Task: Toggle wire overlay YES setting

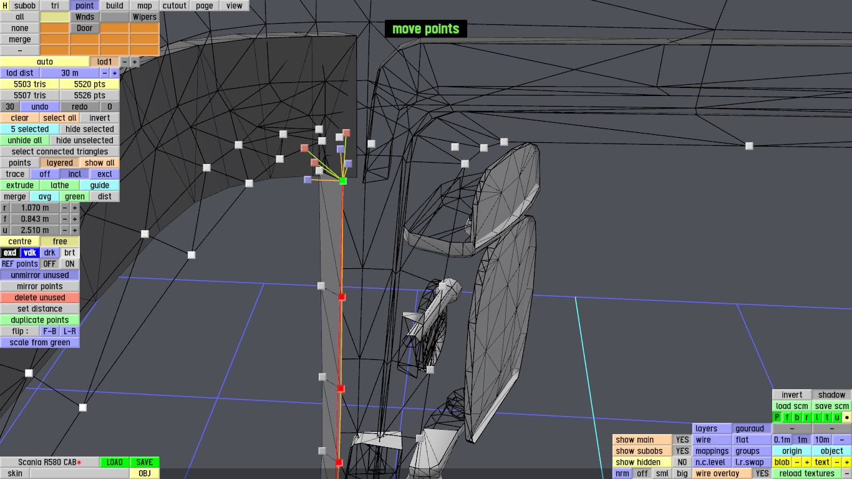Action: [x=762, y=473]
